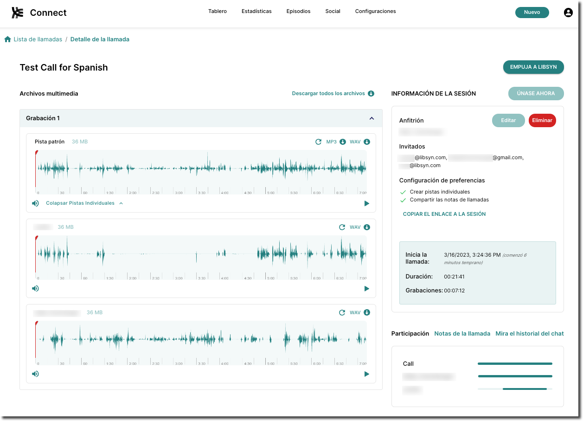This screenshot has height=421, width=583.
Task: Click the 3/16/2023, 3:24:36 PM start time
Action: 472,255
